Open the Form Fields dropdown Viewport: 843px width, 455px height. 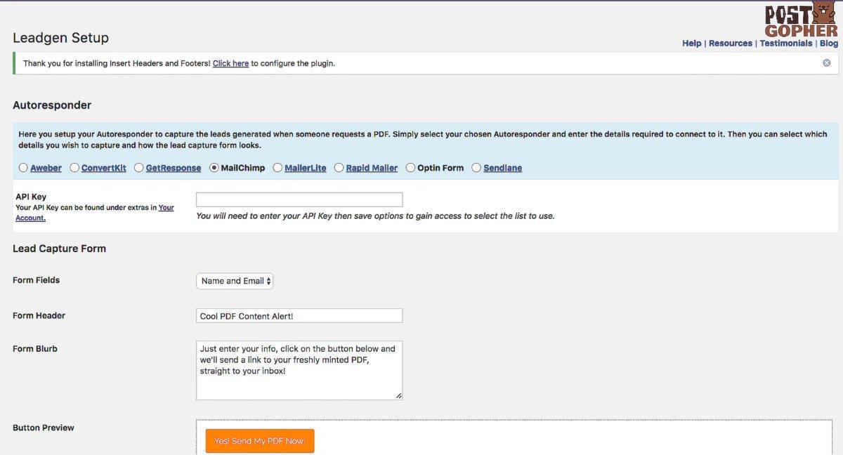tap(235, 281)
